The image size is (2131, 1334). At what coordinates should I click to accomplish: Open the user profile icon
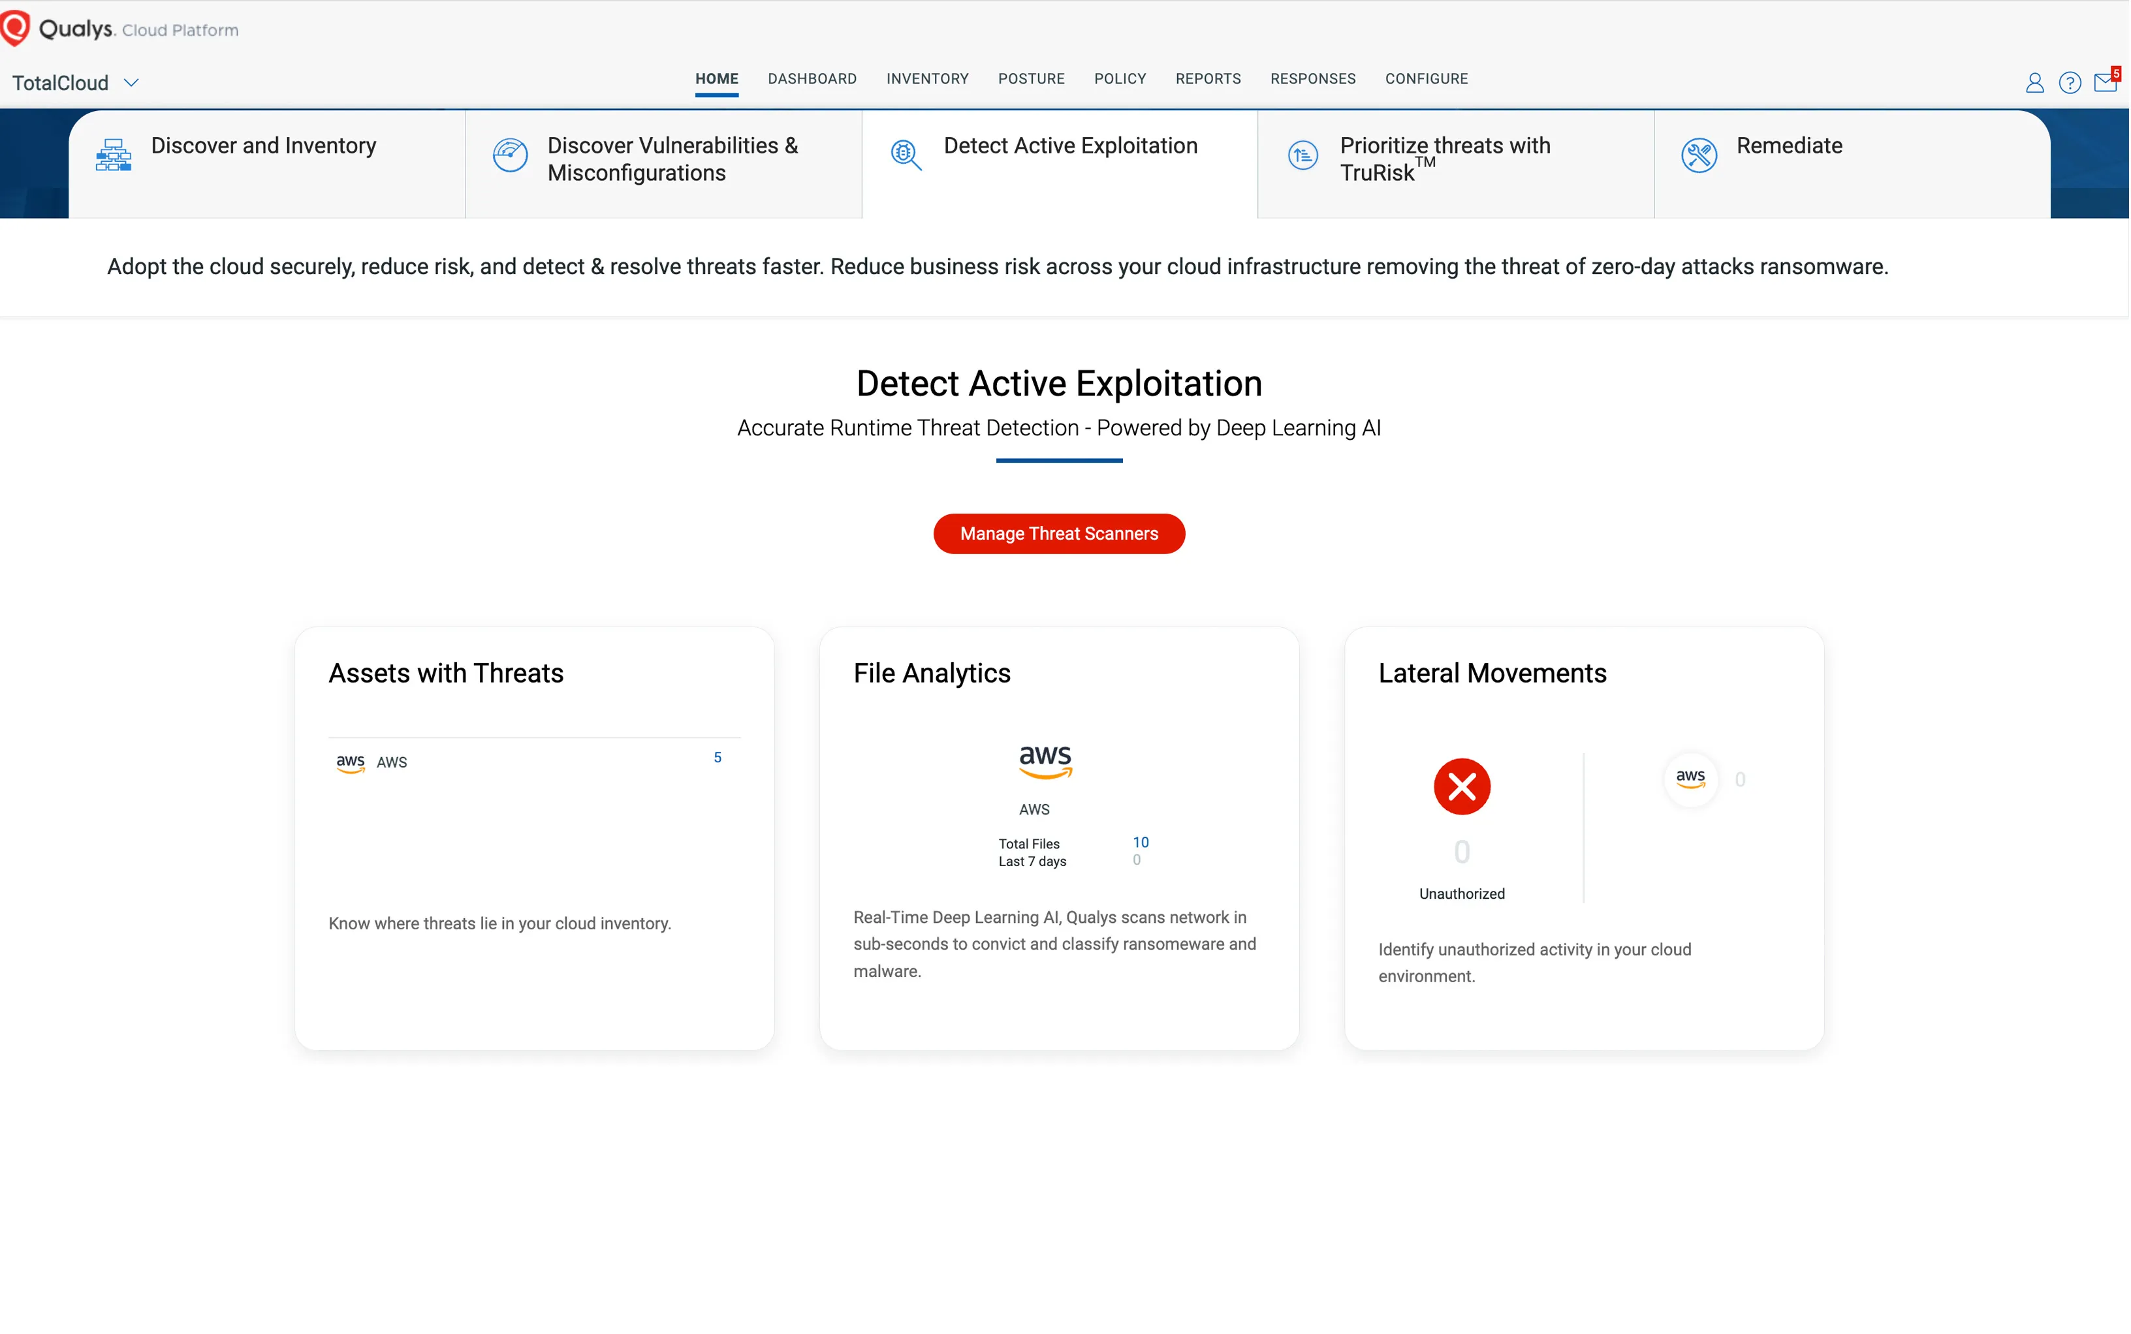pos(2034,83)
